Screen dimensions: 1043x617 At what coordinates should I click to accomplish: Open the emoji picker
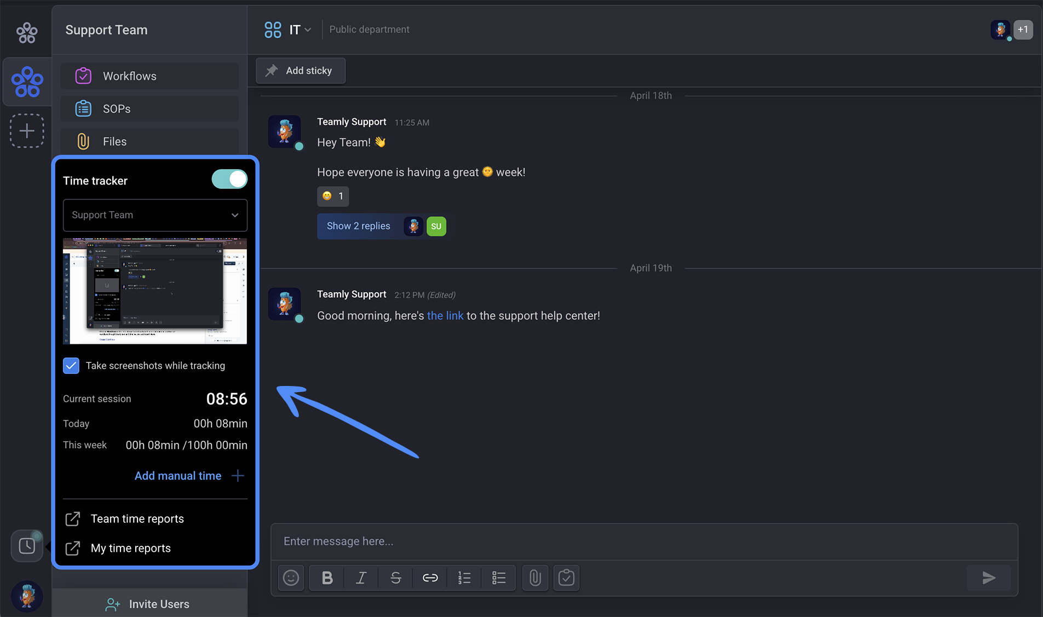coord(291,578)
